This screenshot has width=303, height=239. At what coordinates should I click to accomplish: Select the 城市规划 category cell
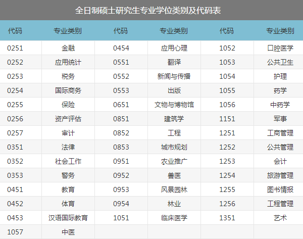pyautogui.click(x=174, y=148)
